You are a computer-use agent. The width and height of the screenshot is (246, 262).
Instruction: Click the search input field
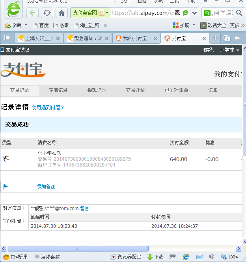[223, 13]
